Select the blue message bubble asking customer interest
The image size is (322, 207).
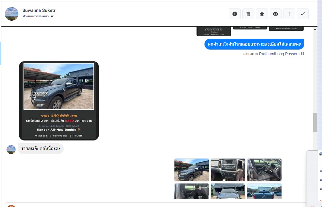click(254, 44)
